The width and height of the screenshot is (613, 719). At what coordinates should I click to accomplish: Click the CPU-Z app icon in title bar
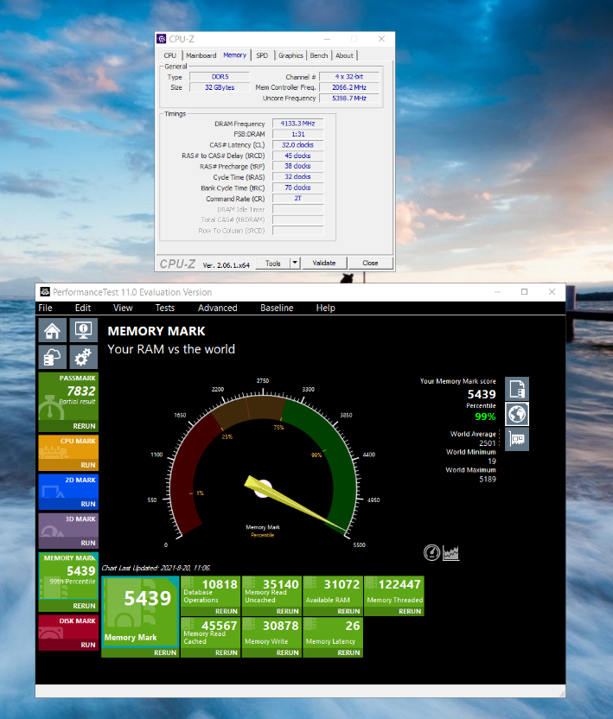coord(162,39)
